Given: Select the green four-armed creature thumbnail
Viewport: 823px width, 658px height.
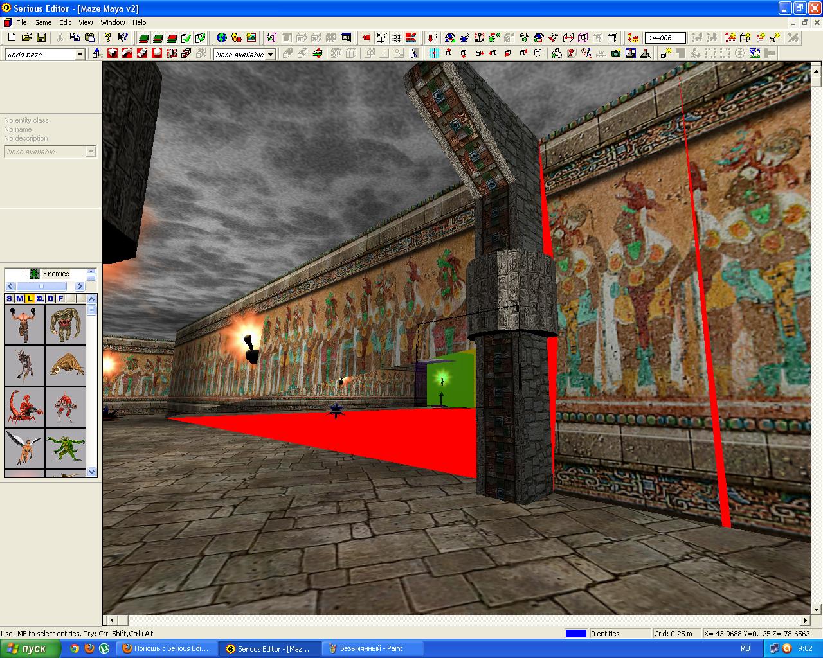Looking at the screenshot, I should tap(66, 447).
